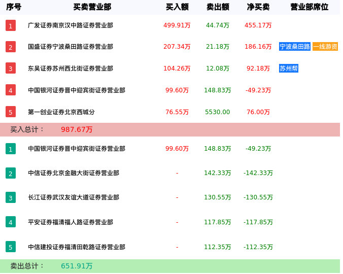The width and height of the screenshot is (343, 274).
Task: Click green rank badge number 4
Action: [11, 222]
